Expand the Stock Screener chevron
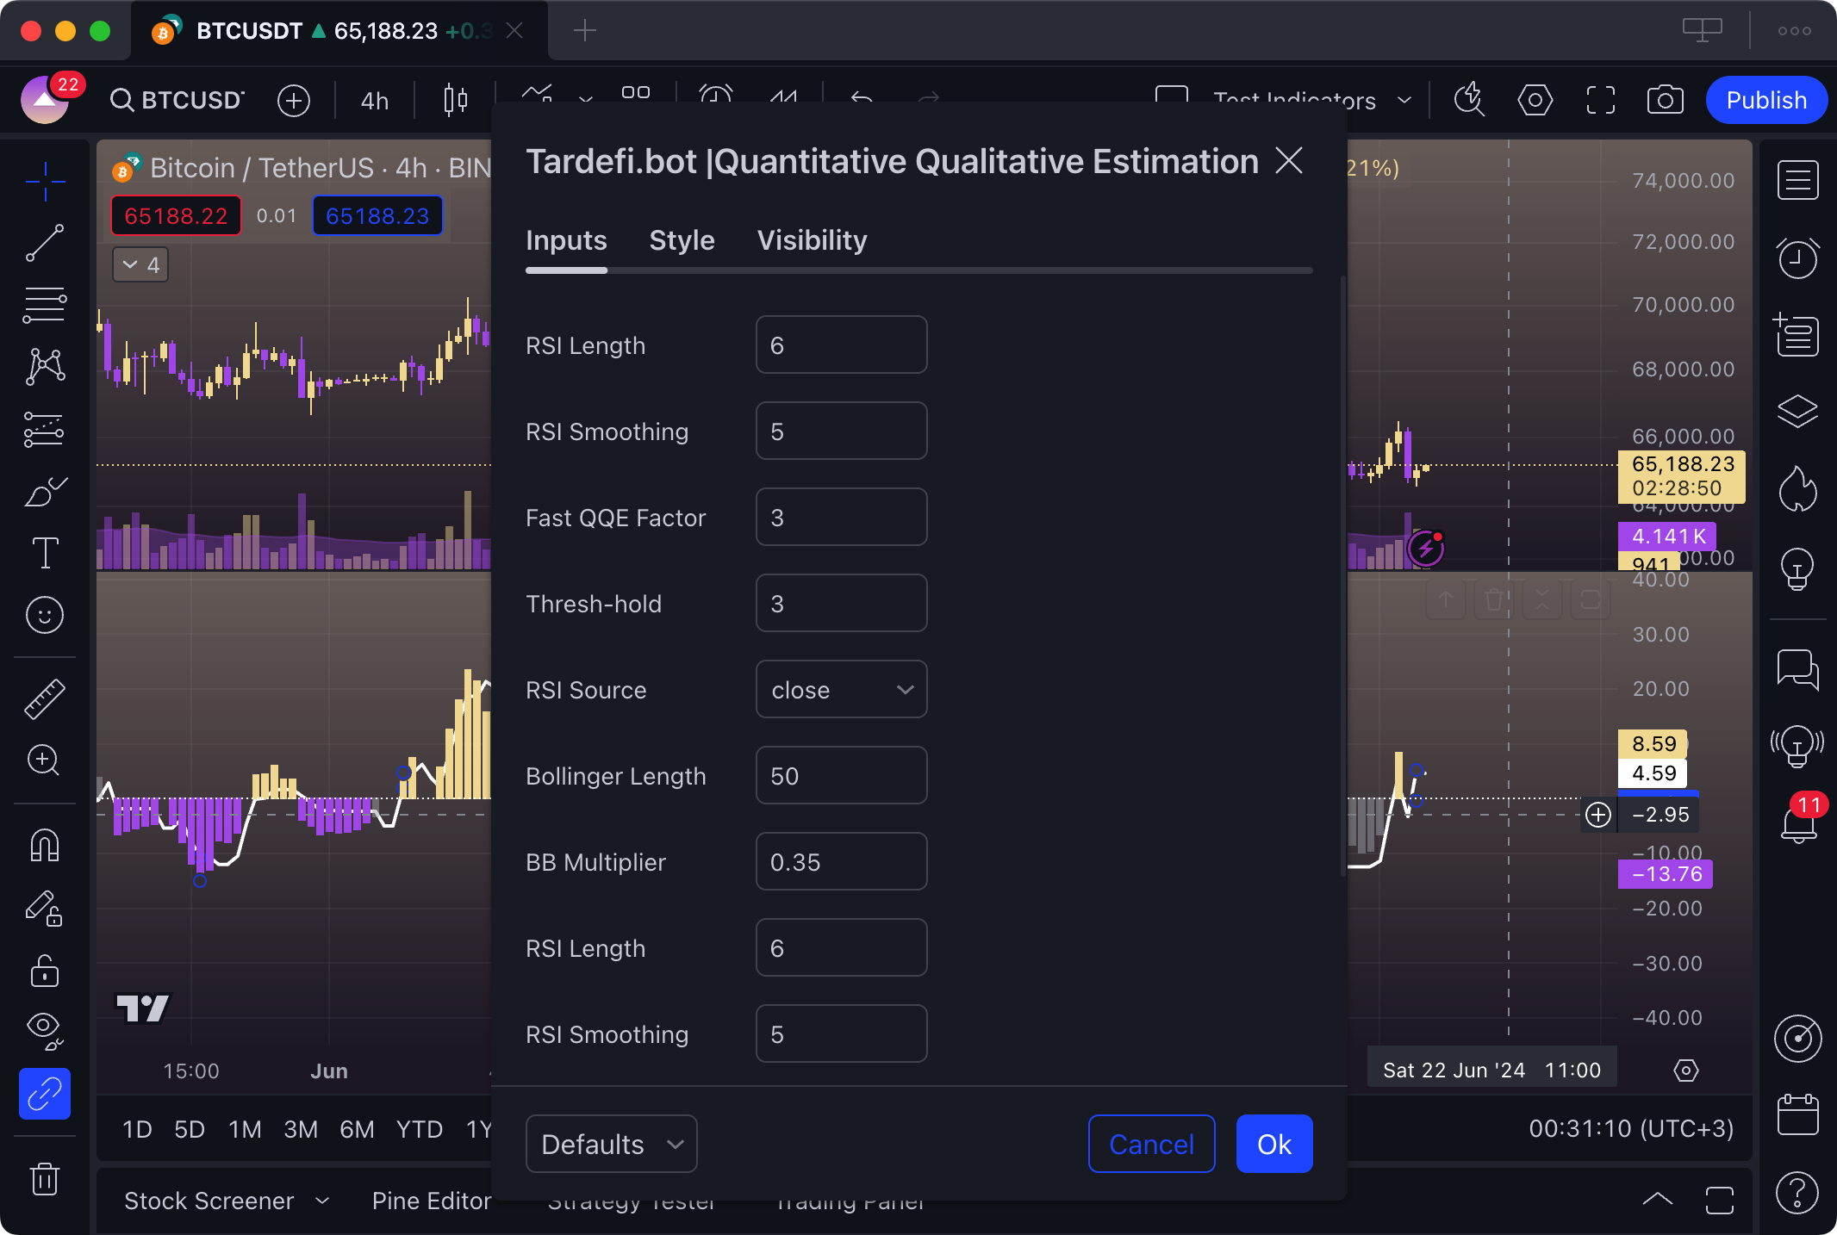The height and width of the screenshot is (1235, 1837). tap(322, 1201)
